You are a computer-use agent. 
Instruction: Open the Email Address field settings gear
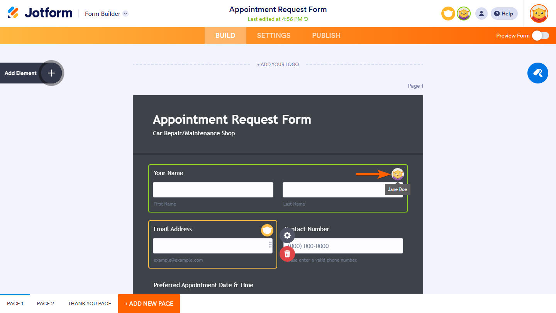pos(287,235)
